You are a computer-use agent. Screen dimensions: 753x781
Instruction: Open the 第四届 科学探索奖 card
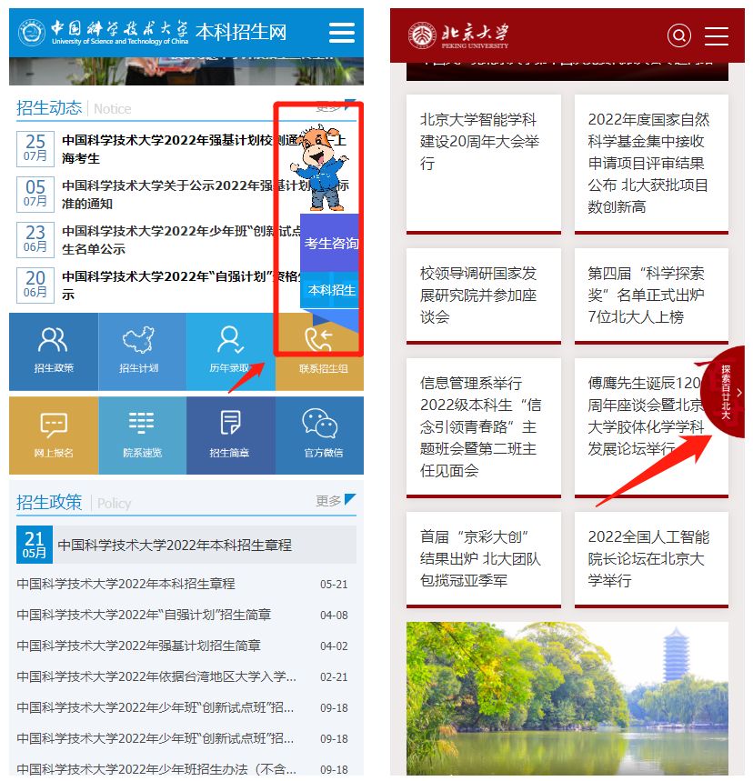click(x=651, y=295)
